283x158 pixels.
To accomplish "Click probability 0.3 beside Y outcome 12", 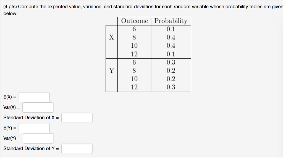I will click(171, 87).
